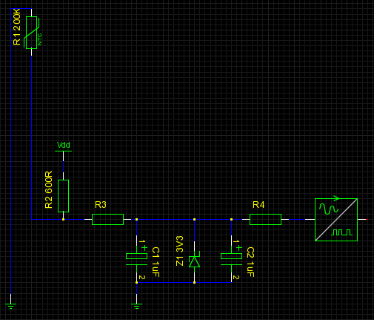Click the C1 1uF capacitor symbol
The image size is (374, 320).
pos(136,259)
